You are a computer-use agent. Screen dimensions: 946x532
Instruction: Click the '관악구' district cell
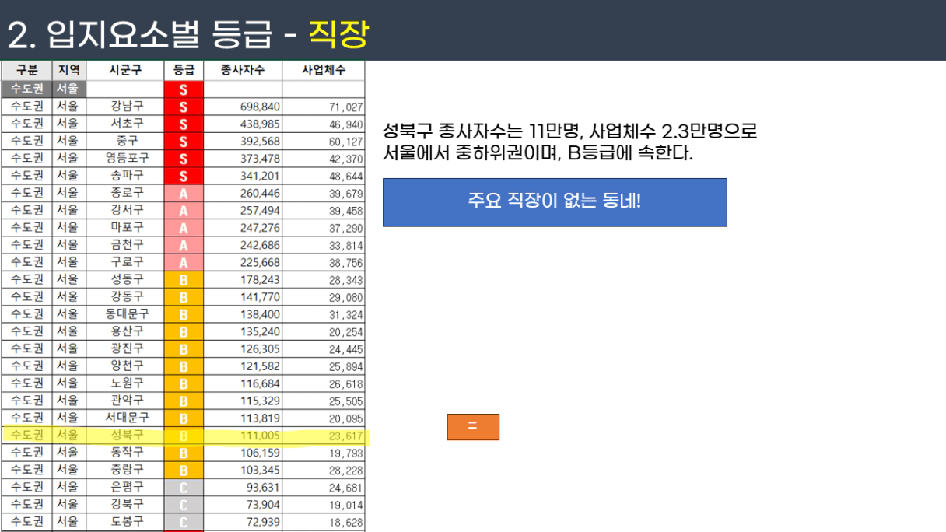click(x=126, y=401)
